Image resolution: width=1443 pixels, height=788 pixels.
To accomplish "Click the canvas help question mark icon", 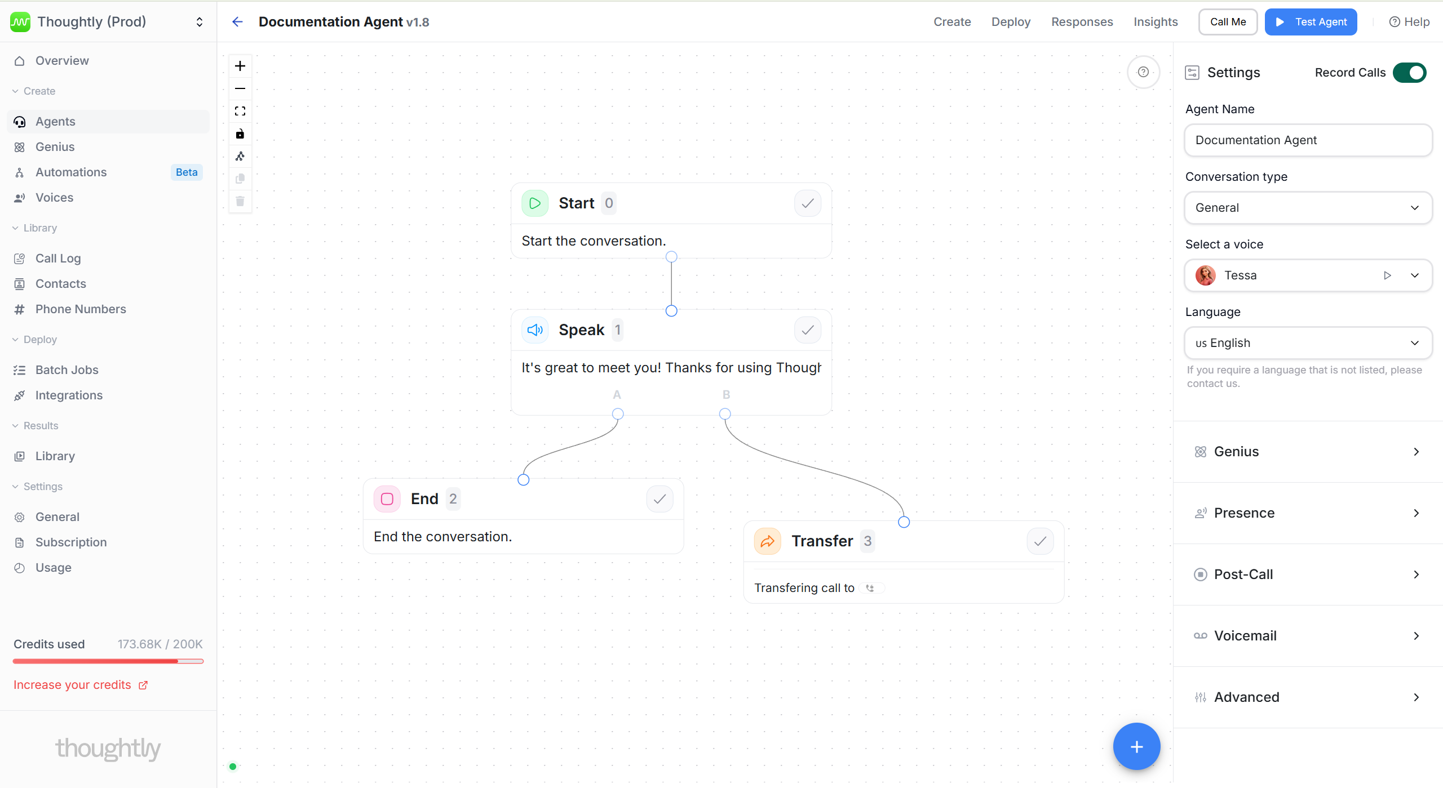I will pos(1143,72).
